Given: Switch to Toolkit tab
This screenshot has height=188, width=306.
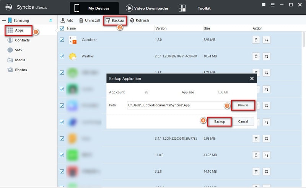Looking at the screenshot, I should (x=195, y=8).
